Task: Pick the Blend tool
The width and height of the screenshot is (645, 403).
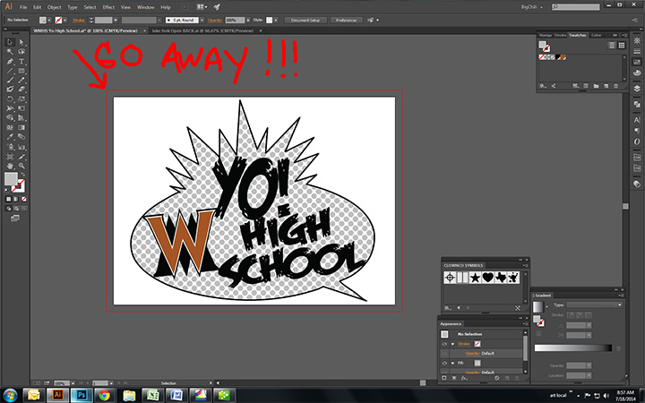Action: click(x=21, y=137)
